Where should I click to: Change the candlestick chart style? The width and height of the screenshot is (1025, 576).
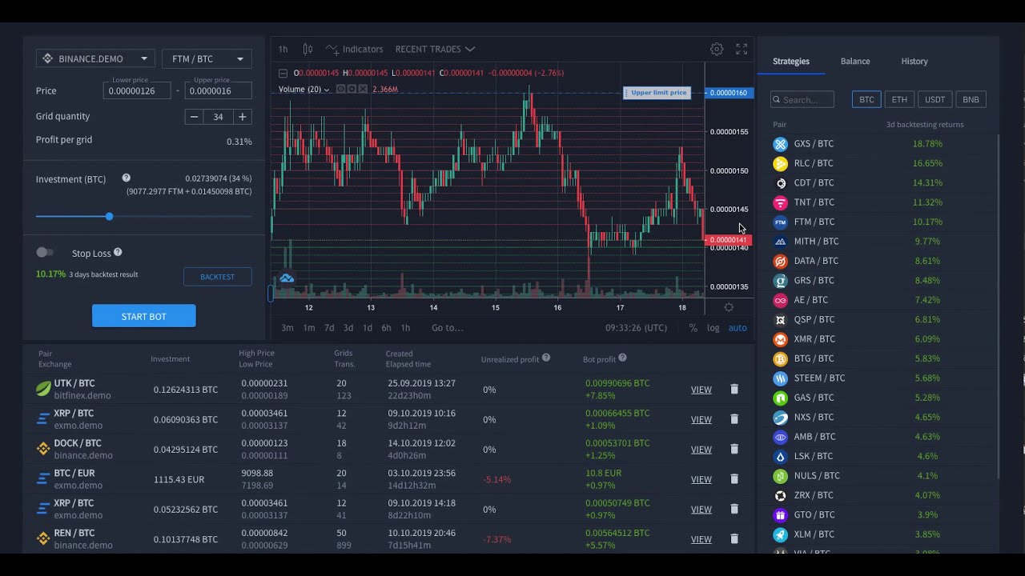click(307, 49)
